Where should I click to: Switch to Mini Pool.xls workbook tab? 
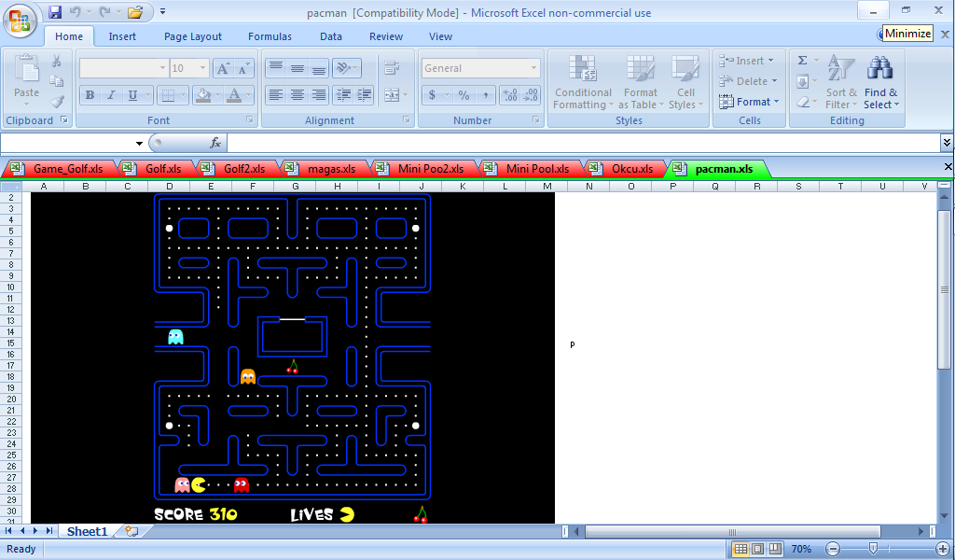(530, 169)
